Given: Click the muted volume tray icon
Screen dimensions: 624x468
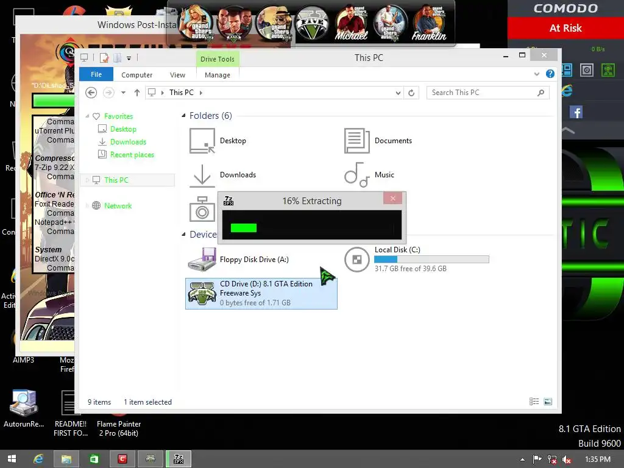Looking at the screenshot, I should tap(567, 459).
